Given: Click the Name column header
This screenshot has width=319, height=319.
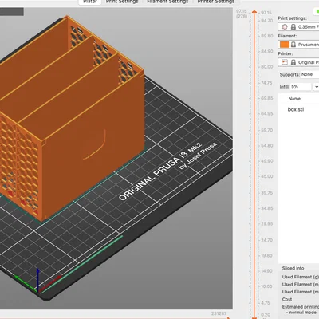Looking at the screenshot, I should point(294,99).
